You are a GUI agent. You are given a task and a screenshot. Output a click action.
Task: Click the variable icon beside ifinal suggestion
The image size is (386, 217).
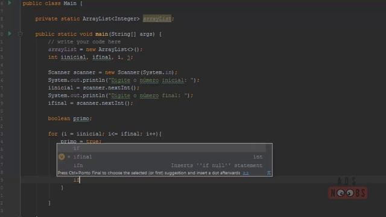pos(62,157)
